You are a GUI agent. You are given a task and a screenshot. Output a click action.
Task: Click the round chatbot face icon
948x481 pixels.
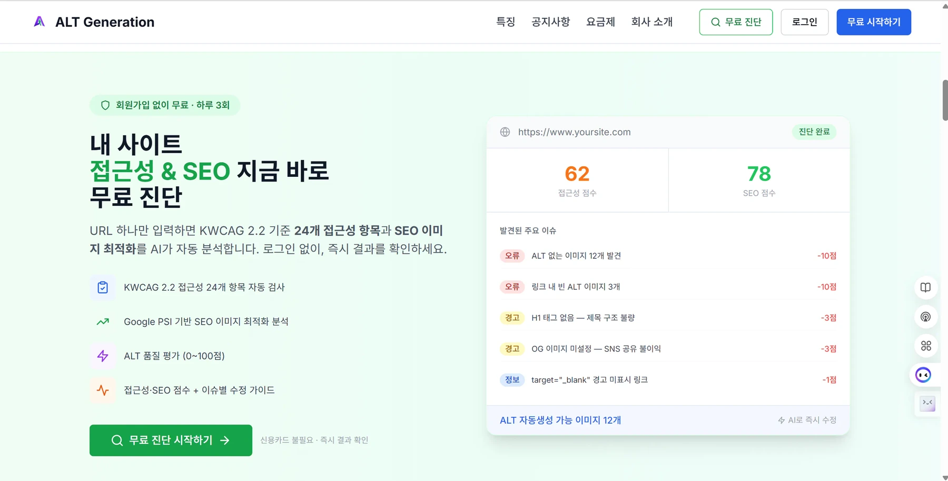923,375
